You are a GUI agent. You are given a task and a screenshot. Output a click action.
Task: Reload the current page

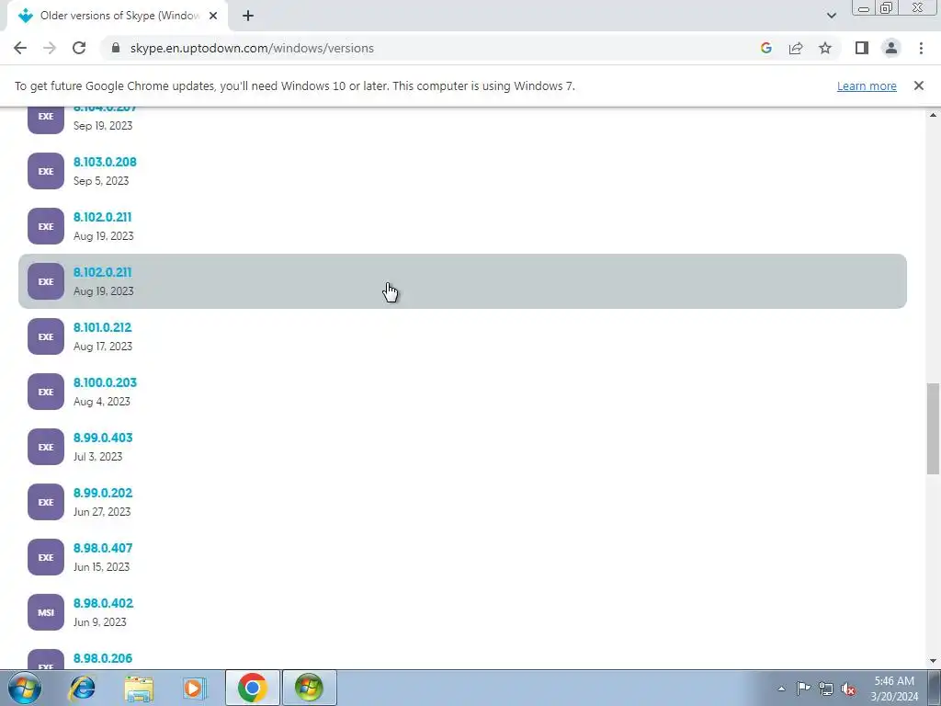coord(79,48)
